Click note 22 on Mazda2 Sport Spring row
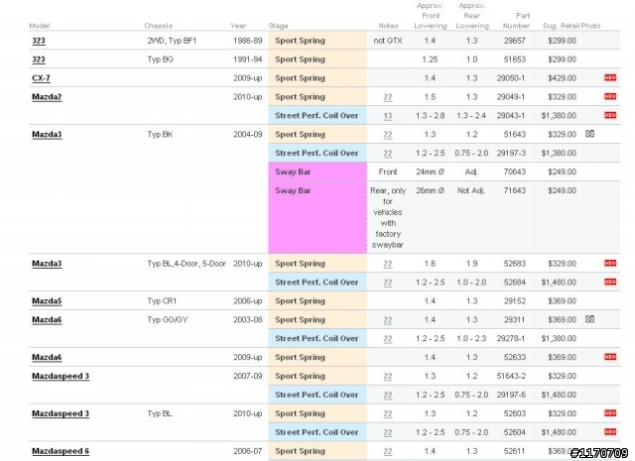635x461 pixels. [x=388, y=97]
